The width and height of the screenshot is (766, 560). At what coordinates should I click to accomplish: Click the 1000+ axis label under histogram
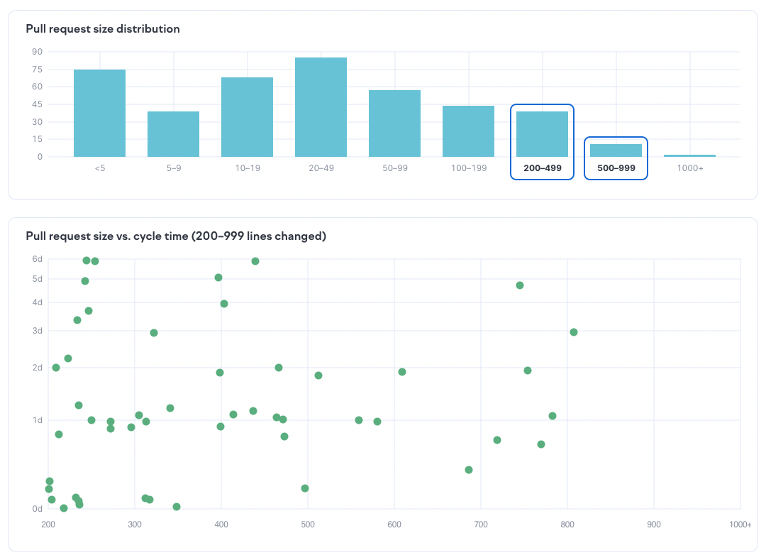(x=689, y=169)
